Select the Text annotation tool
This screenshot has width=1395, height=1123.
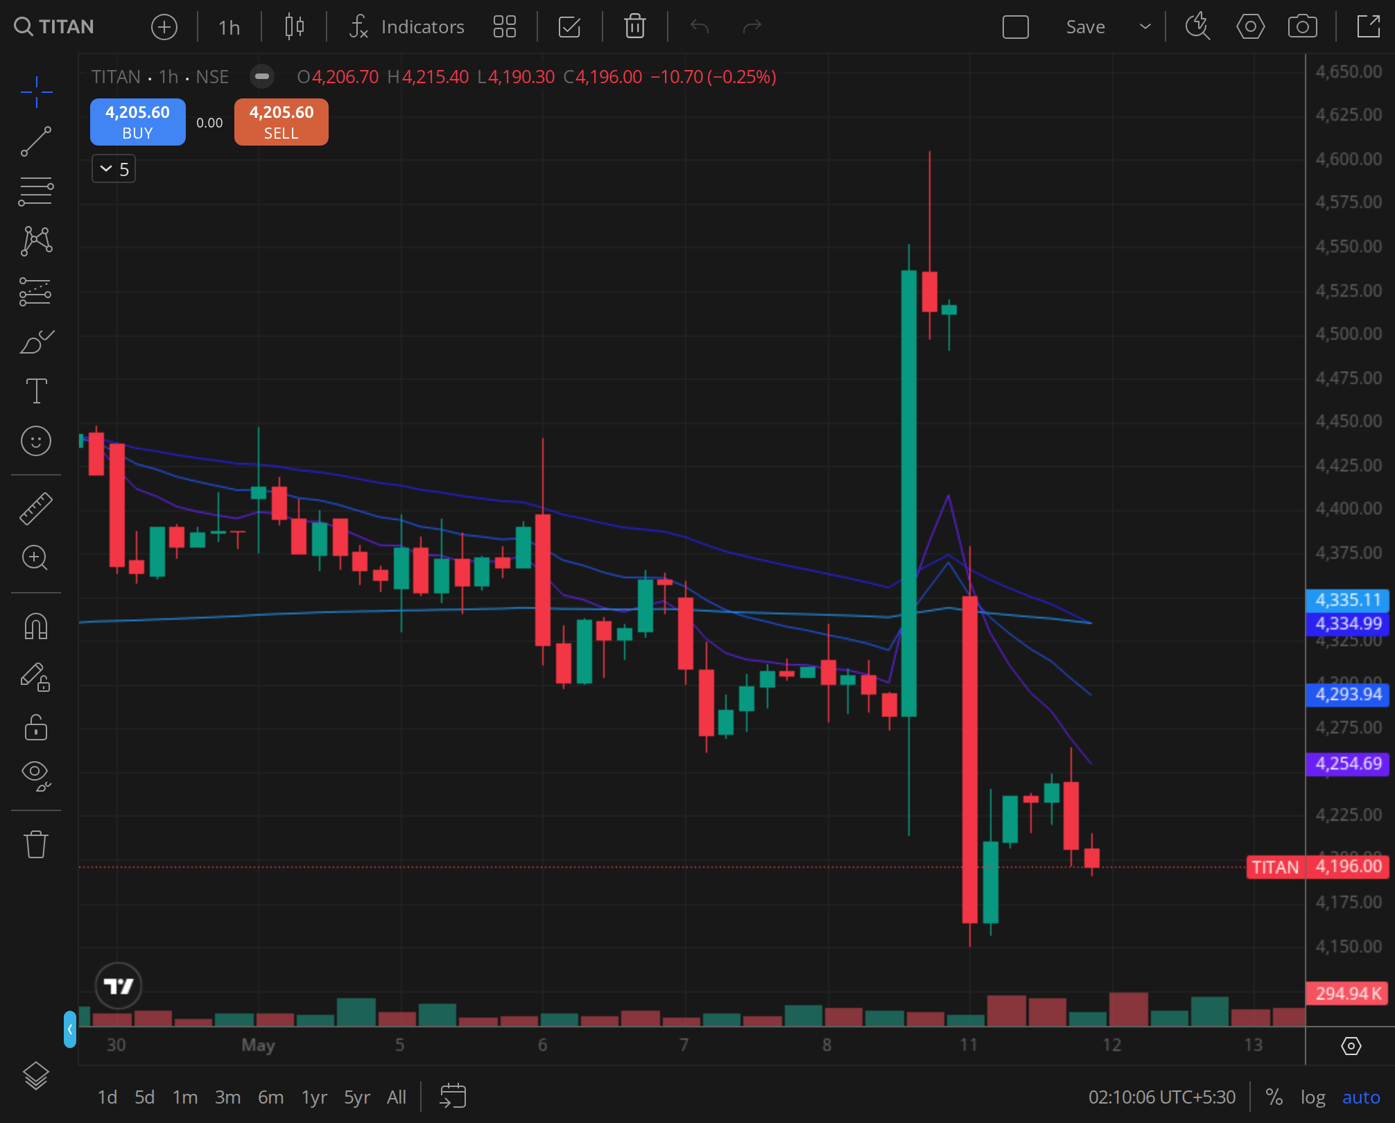36,391
